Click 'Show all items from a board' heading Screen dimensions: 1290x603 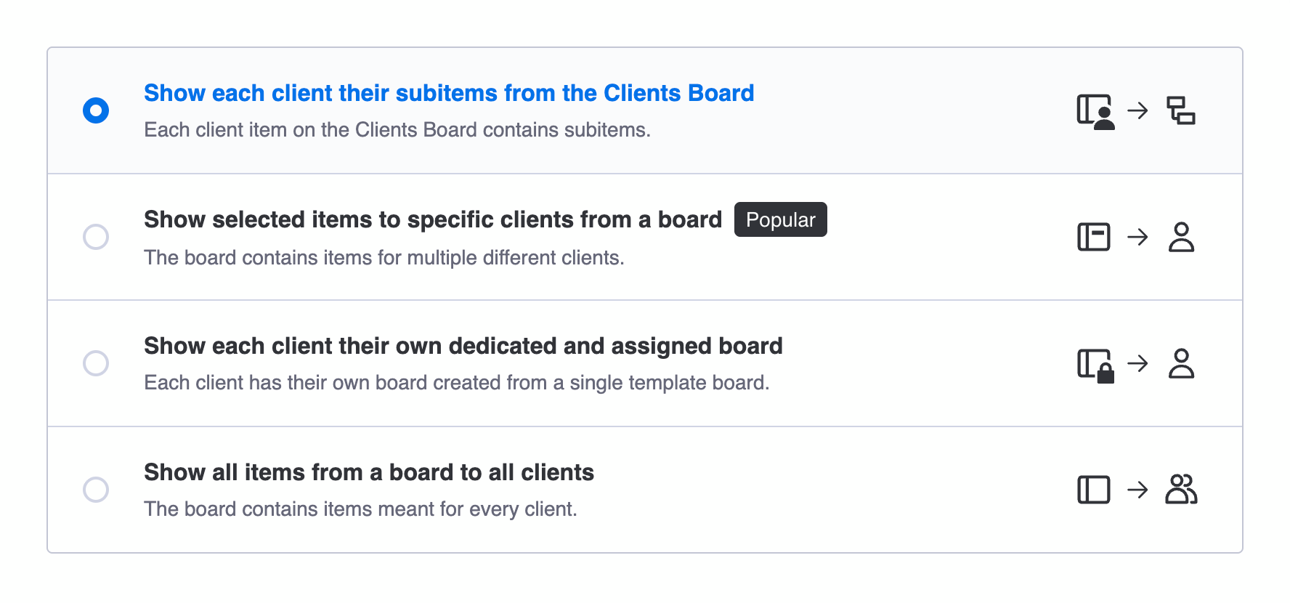pyautogui.click(x=368, y=472)
